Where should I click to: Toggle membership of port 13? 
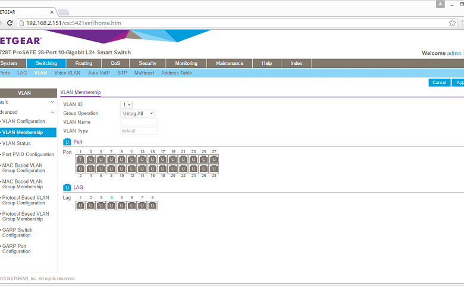click(142, 159)
